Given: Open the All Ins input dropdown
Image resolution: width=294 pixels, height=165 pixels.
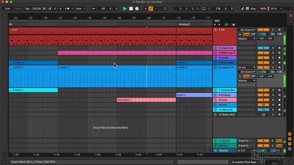Looking at the screenshot, I should click(247, 67).
